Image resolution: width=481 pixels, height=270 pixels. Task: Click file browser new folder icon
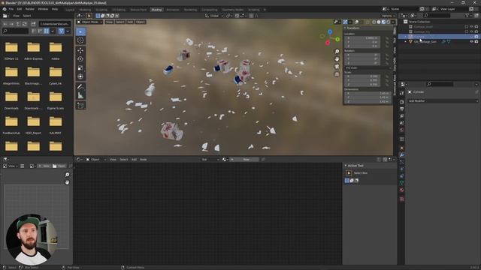coord(33,24)
